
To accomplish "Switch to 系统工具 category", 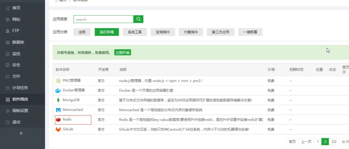I will click(x=135, y=32).
